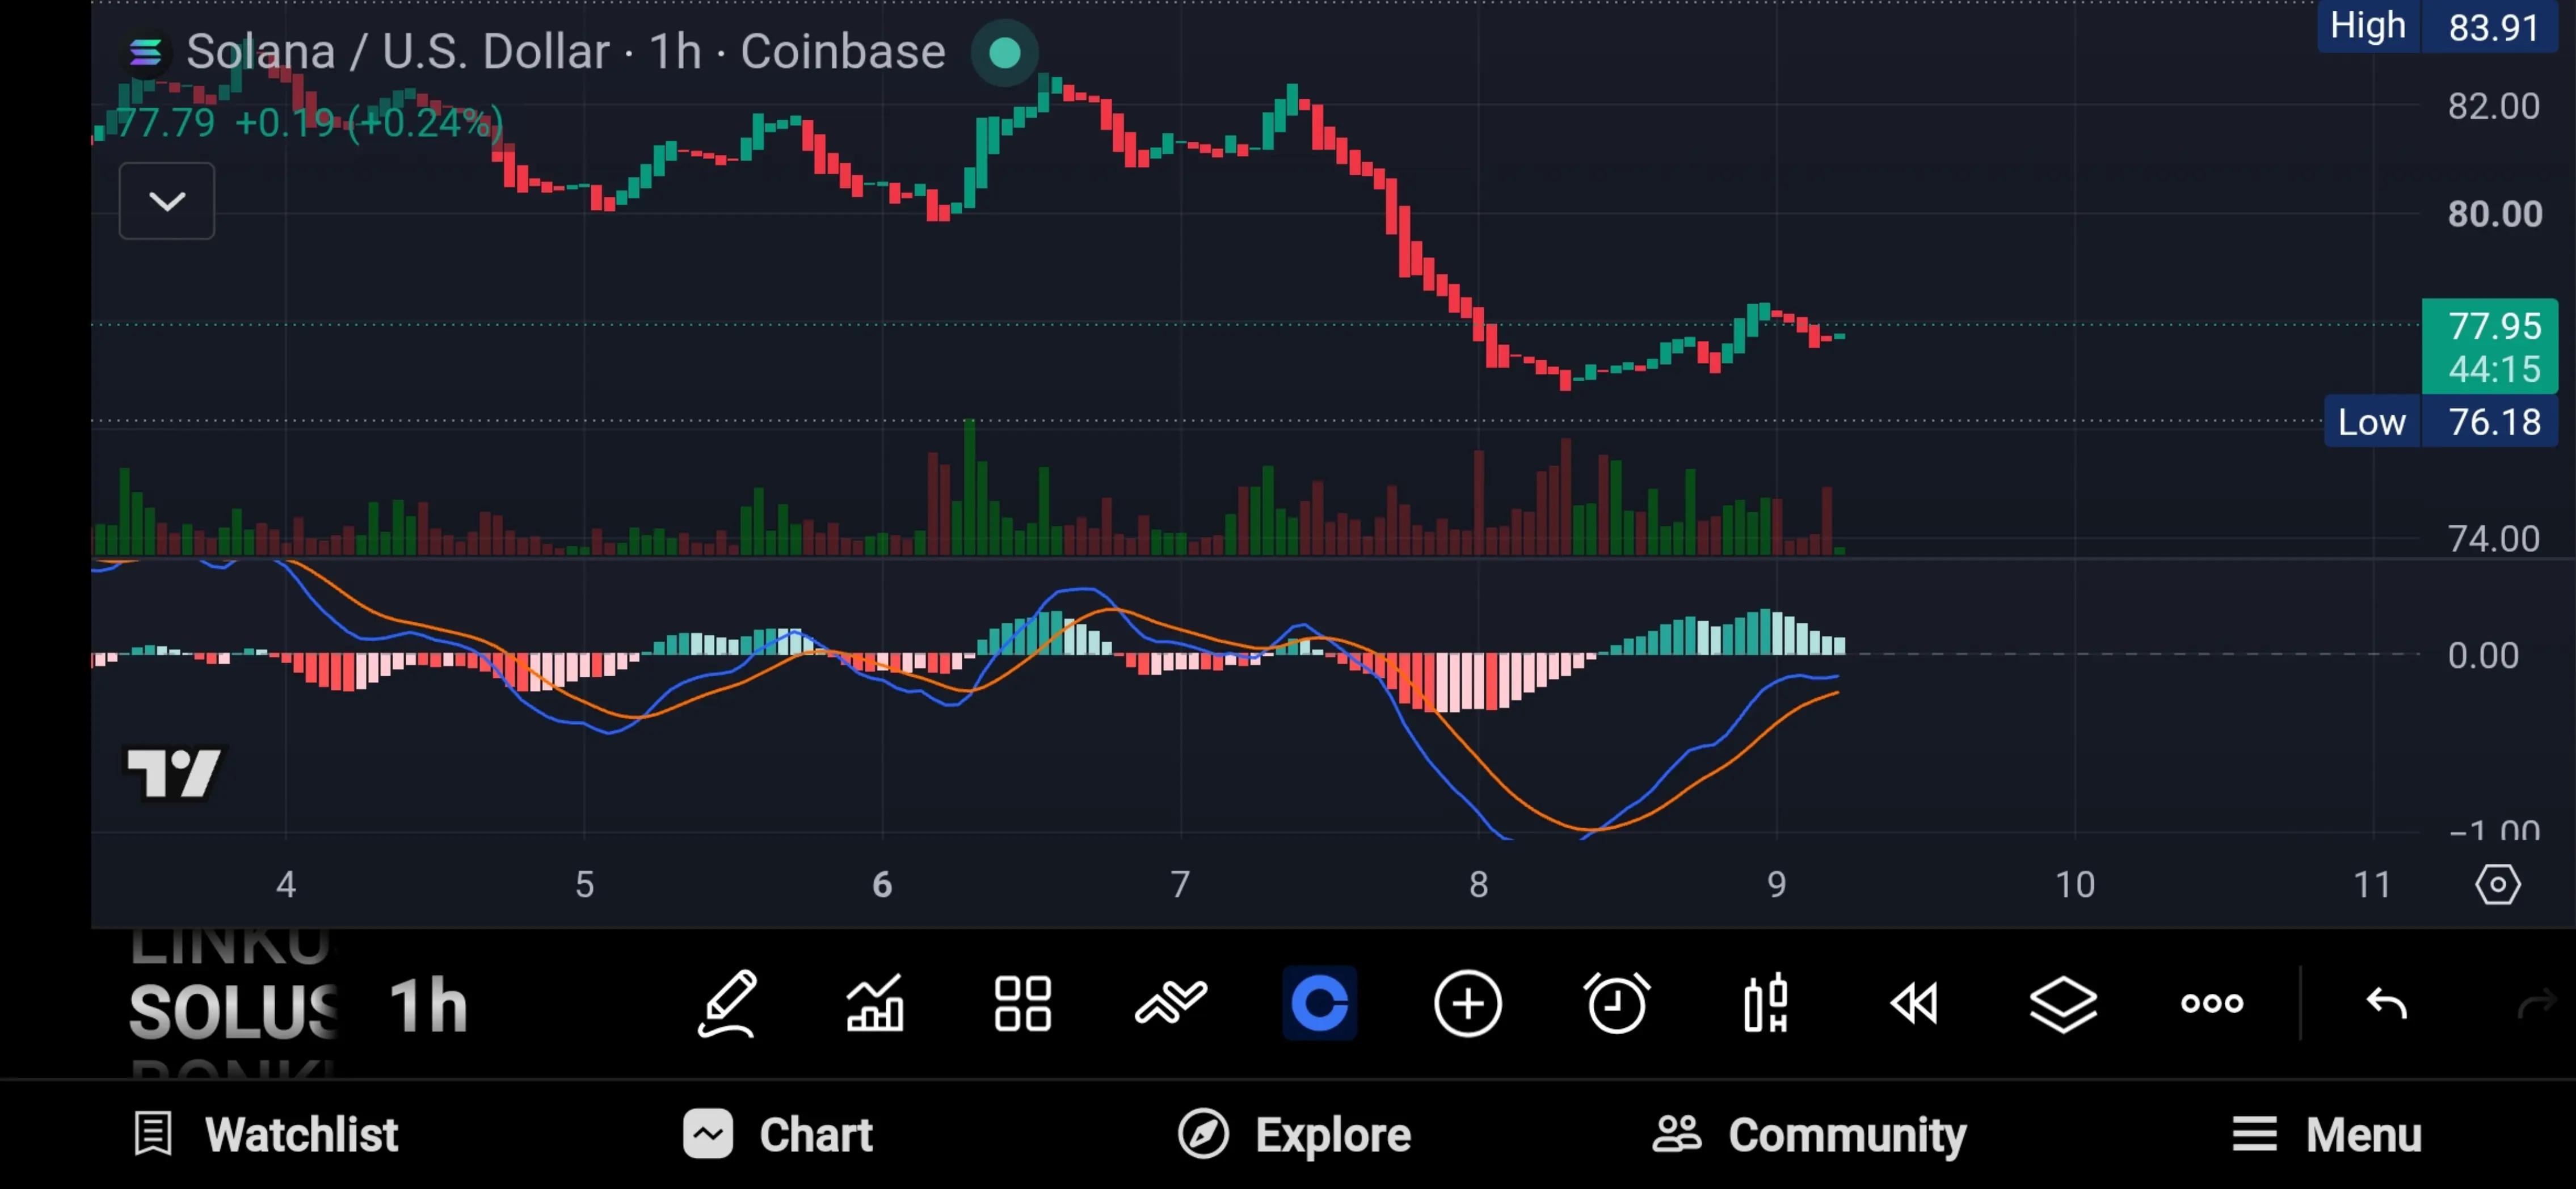This screenshot has height=1189, width=2576.
Task: Collapse the legend with the chevron button
Action: click(167, 201)
